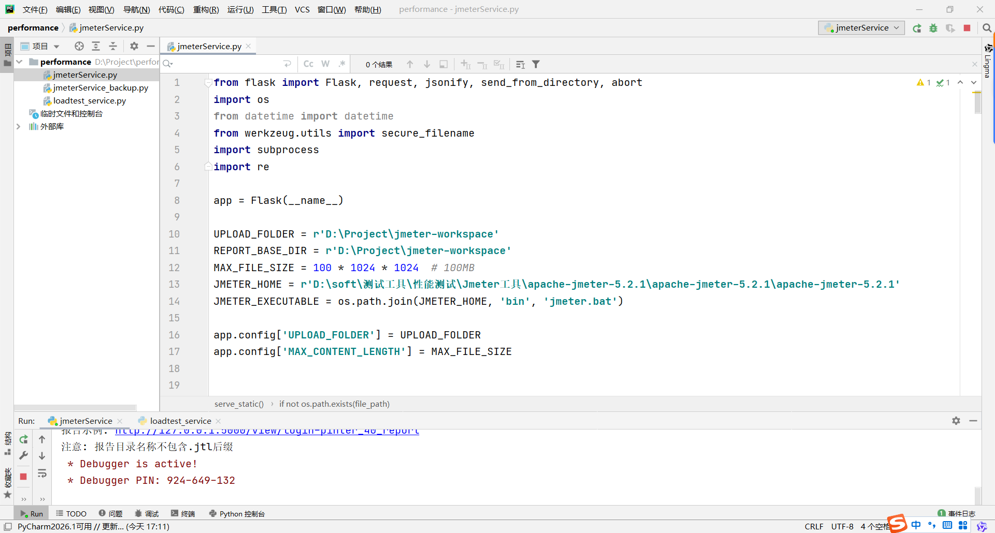Open the TODO tool window button

click(x=72, y=513)
